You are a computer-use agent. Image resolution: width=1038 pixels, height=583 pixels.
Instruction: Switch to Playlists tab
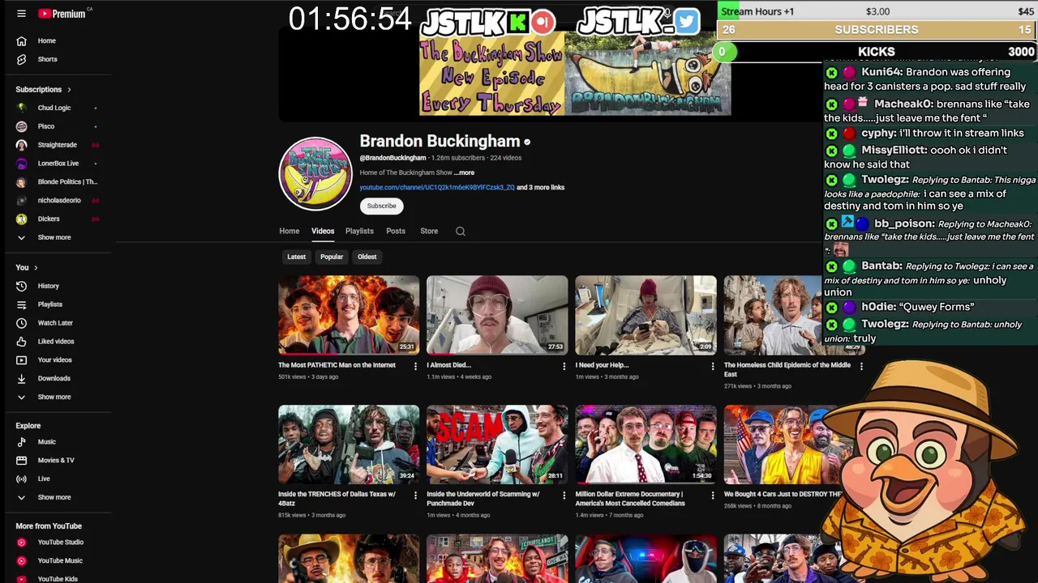[x=359, y=231]
